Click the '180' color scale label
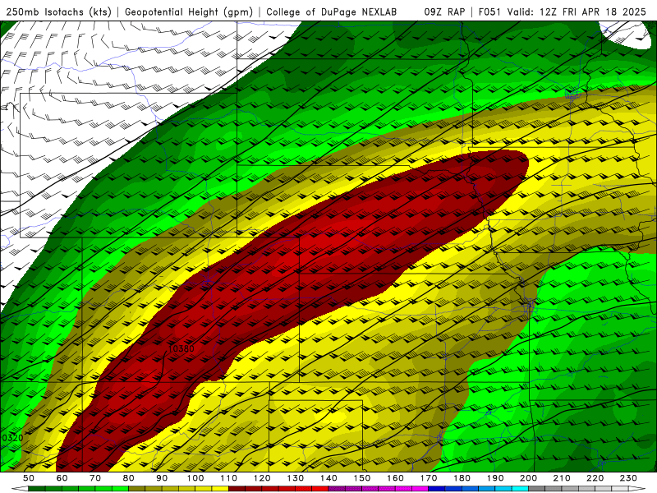This screenshot has height=493, width=657. pos(462,478)
